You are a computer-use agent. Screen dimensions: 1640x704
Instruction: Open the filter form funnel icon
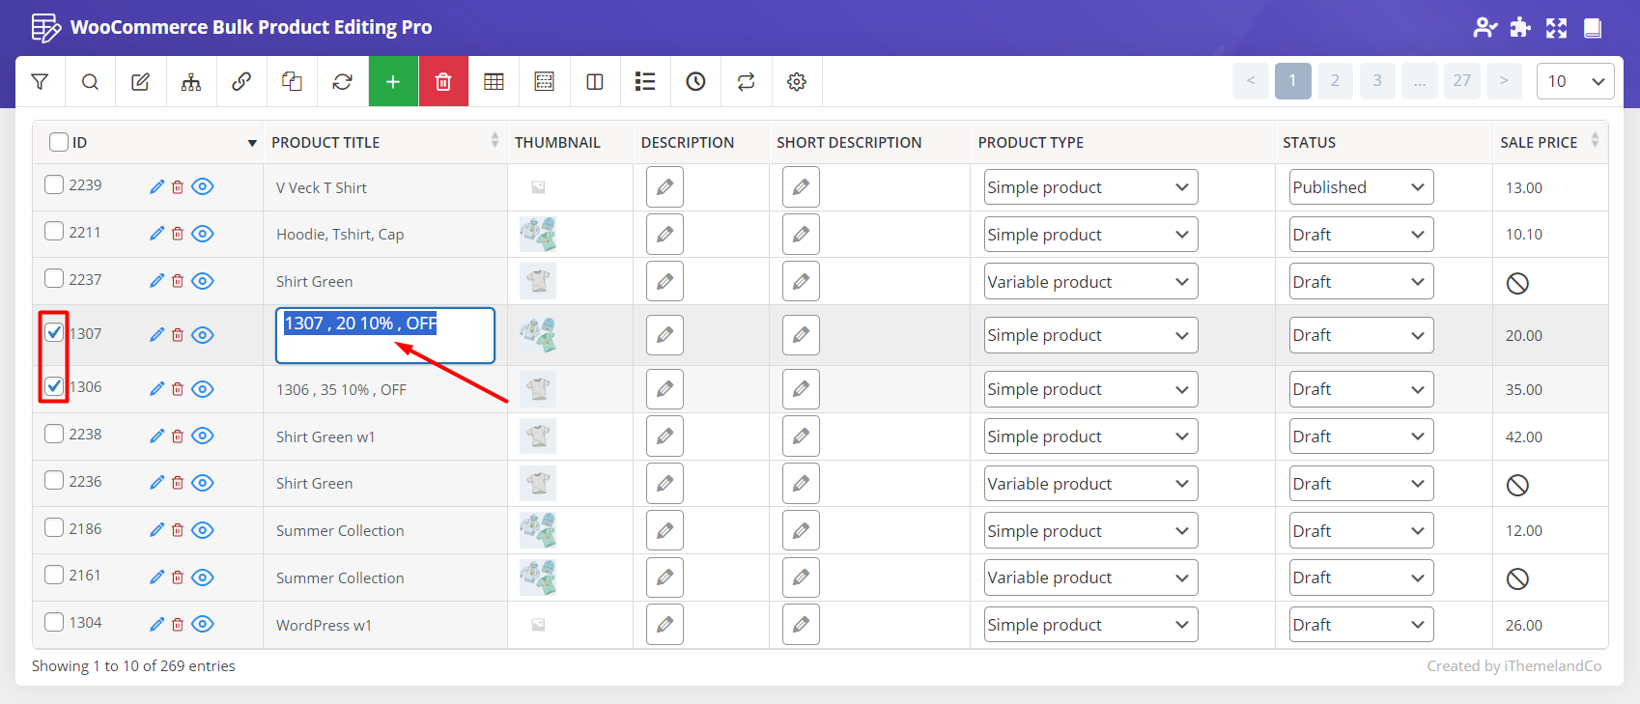[x=40, y=82]
